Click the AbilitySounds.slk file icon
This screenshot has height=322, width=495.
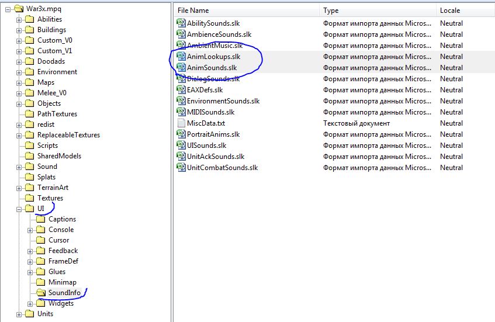pyautogui.click(x=181, y=23)
